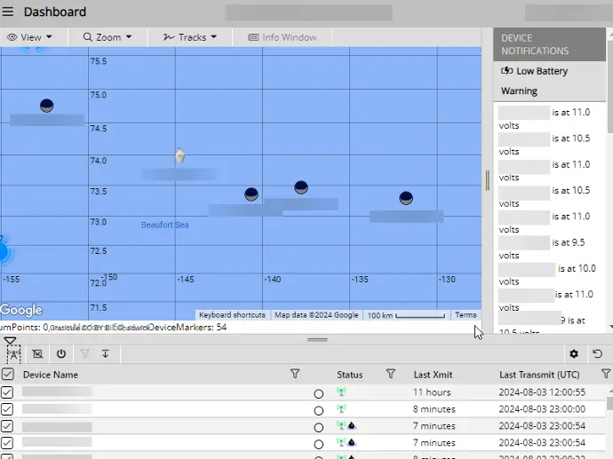This screenshot has height=459, width=613.
Task: Select the circle radio in 8 minutes row
Action: click(319, 410)
